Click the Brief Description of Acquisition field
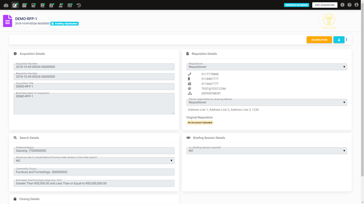364x204 pixels. [x=94, y=104]
